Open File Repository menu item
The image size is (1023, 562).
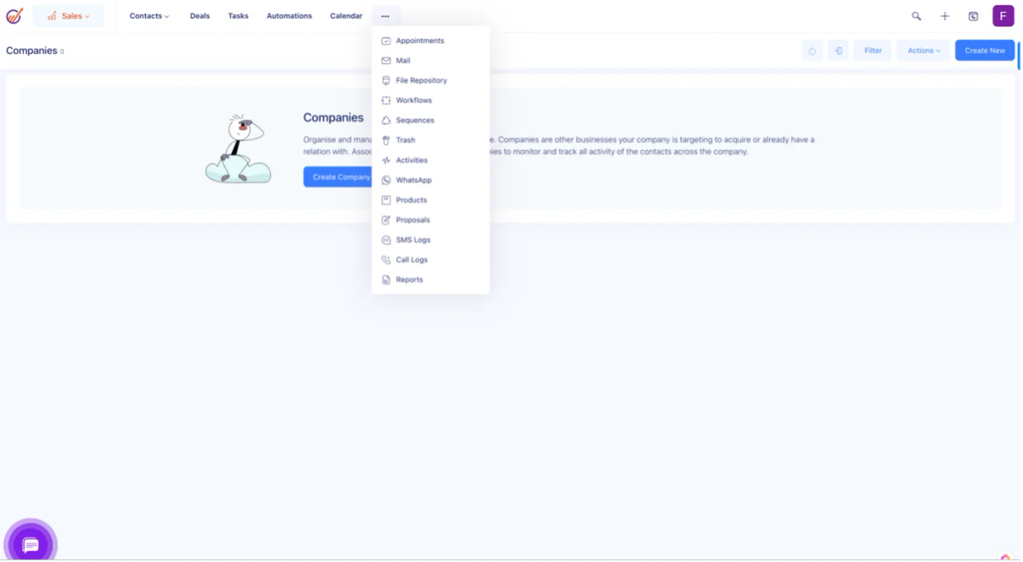pos(431,80)
